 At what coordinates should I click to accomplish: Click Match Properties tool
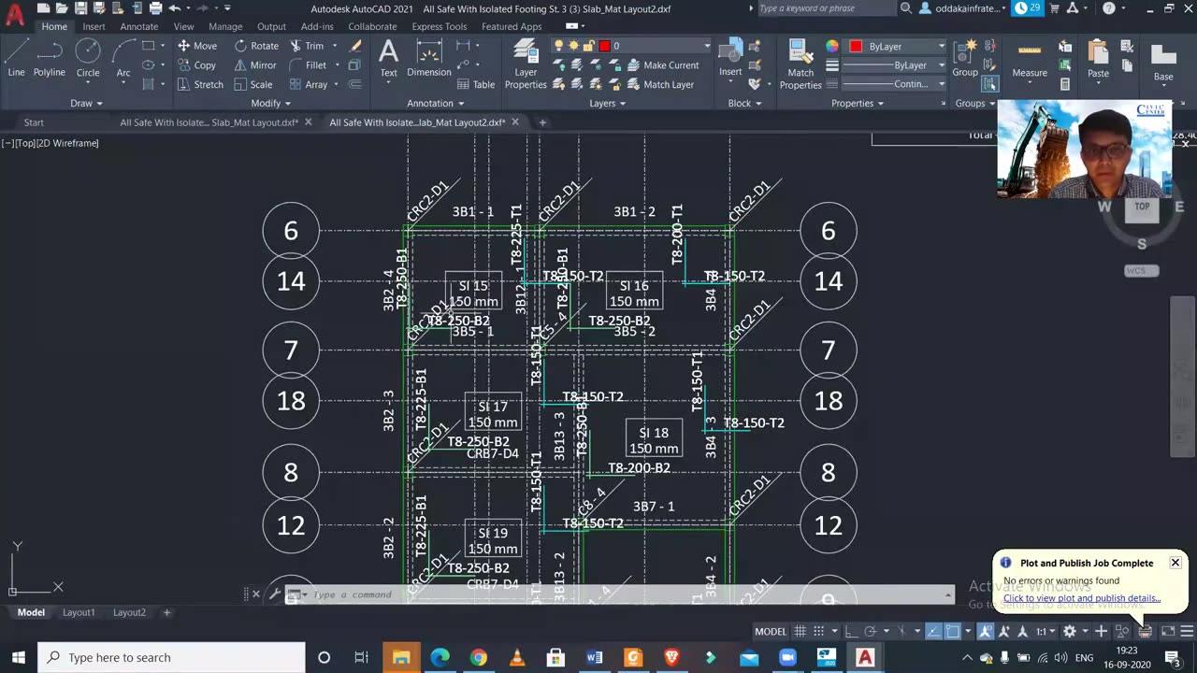[x=800, y=64]
